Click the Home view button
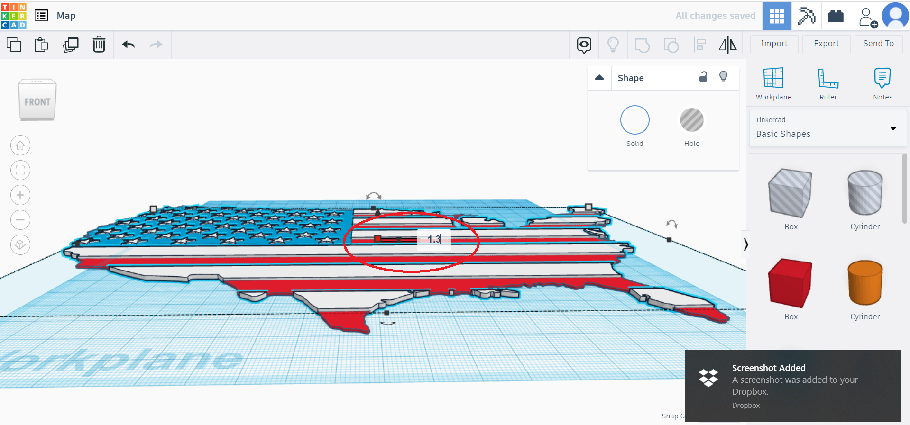910x425 pixels. pyautogui.click(x=20, y=145)
